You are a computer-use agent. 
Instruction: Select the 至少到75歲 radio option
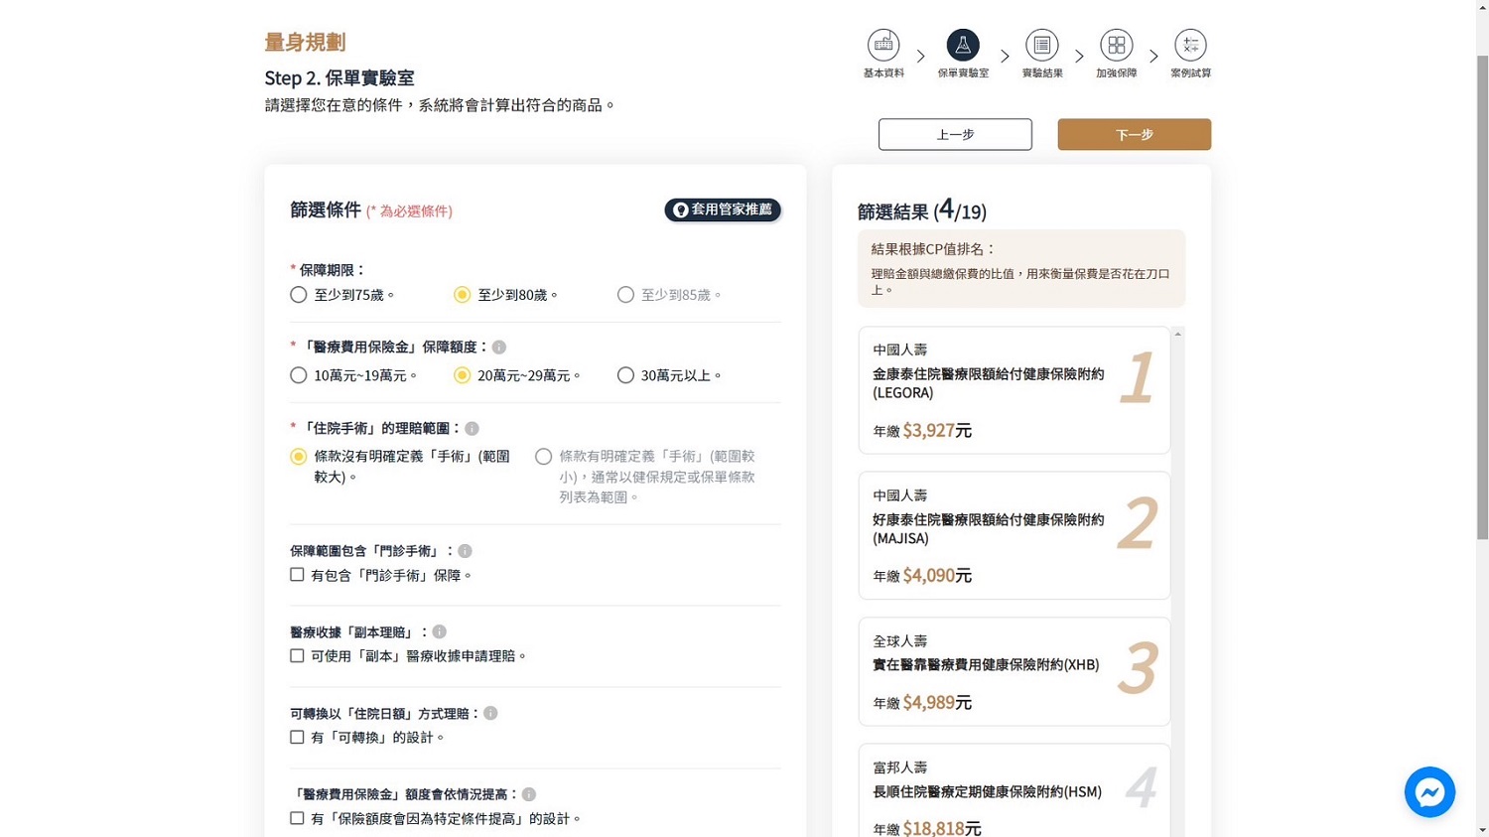click(x=299, y=295)
